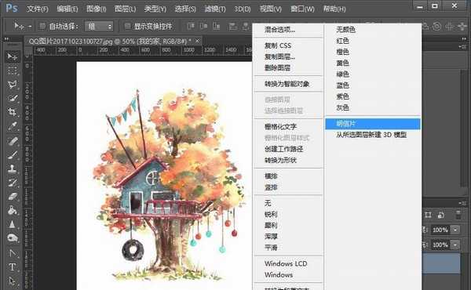This screenshot has height=290, width=471.
Task: Toggle the 显示变换控件 checkbox
Action: [x=127, y=27]
